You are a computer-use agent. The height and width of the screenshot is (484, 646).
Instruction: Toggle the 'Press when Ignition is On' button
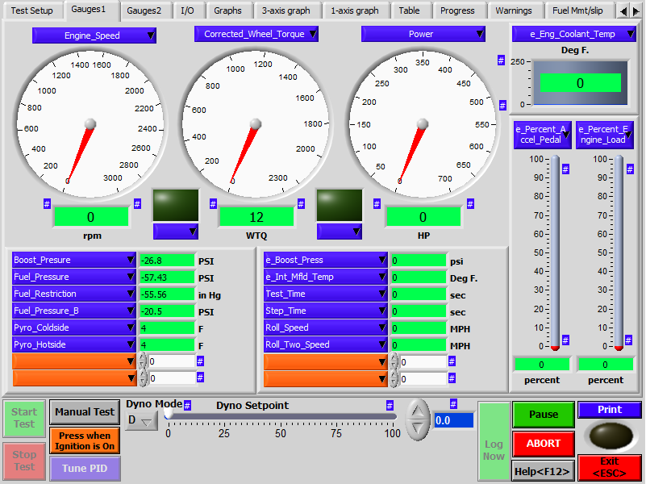[85, 440]
